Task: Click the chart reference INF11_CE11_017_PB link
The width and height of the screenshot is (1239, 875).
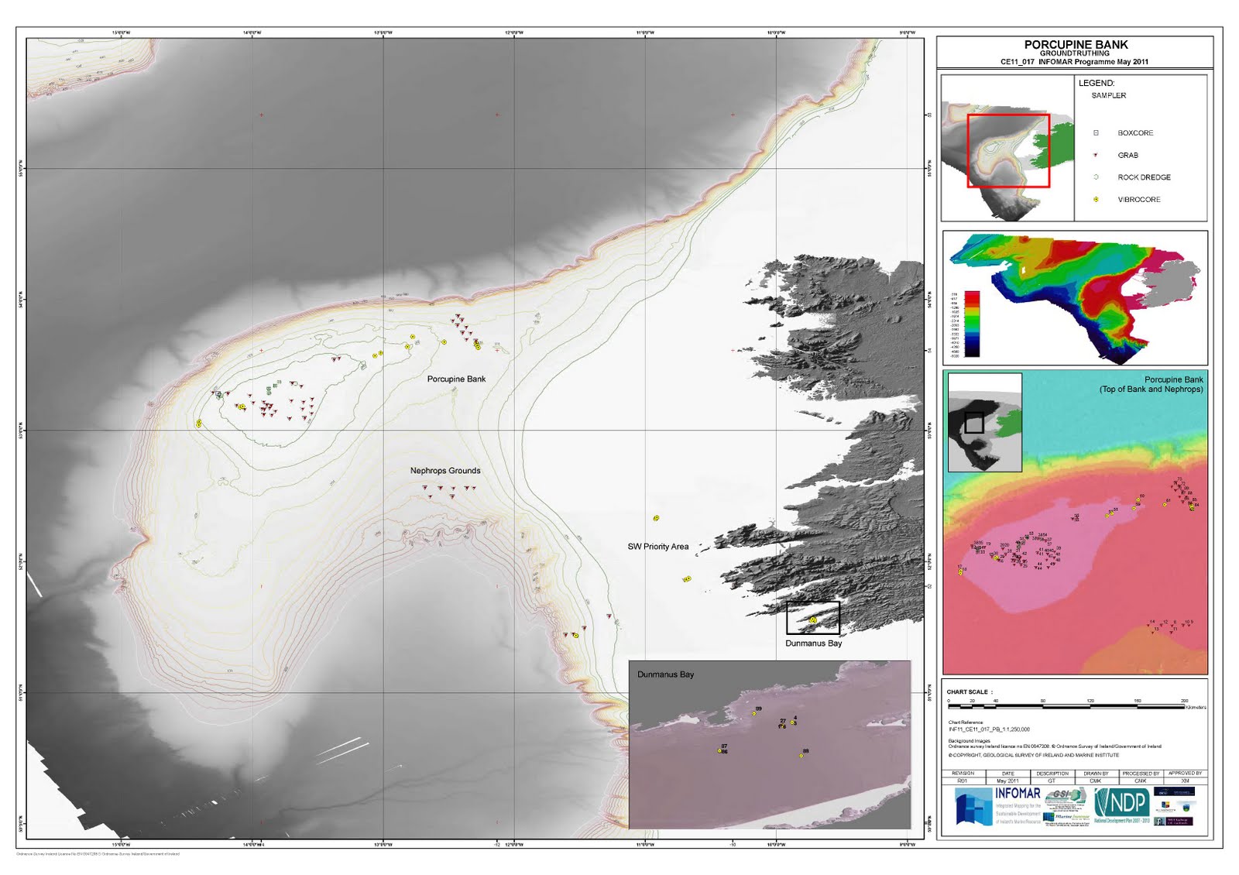Action: [988, 729]
